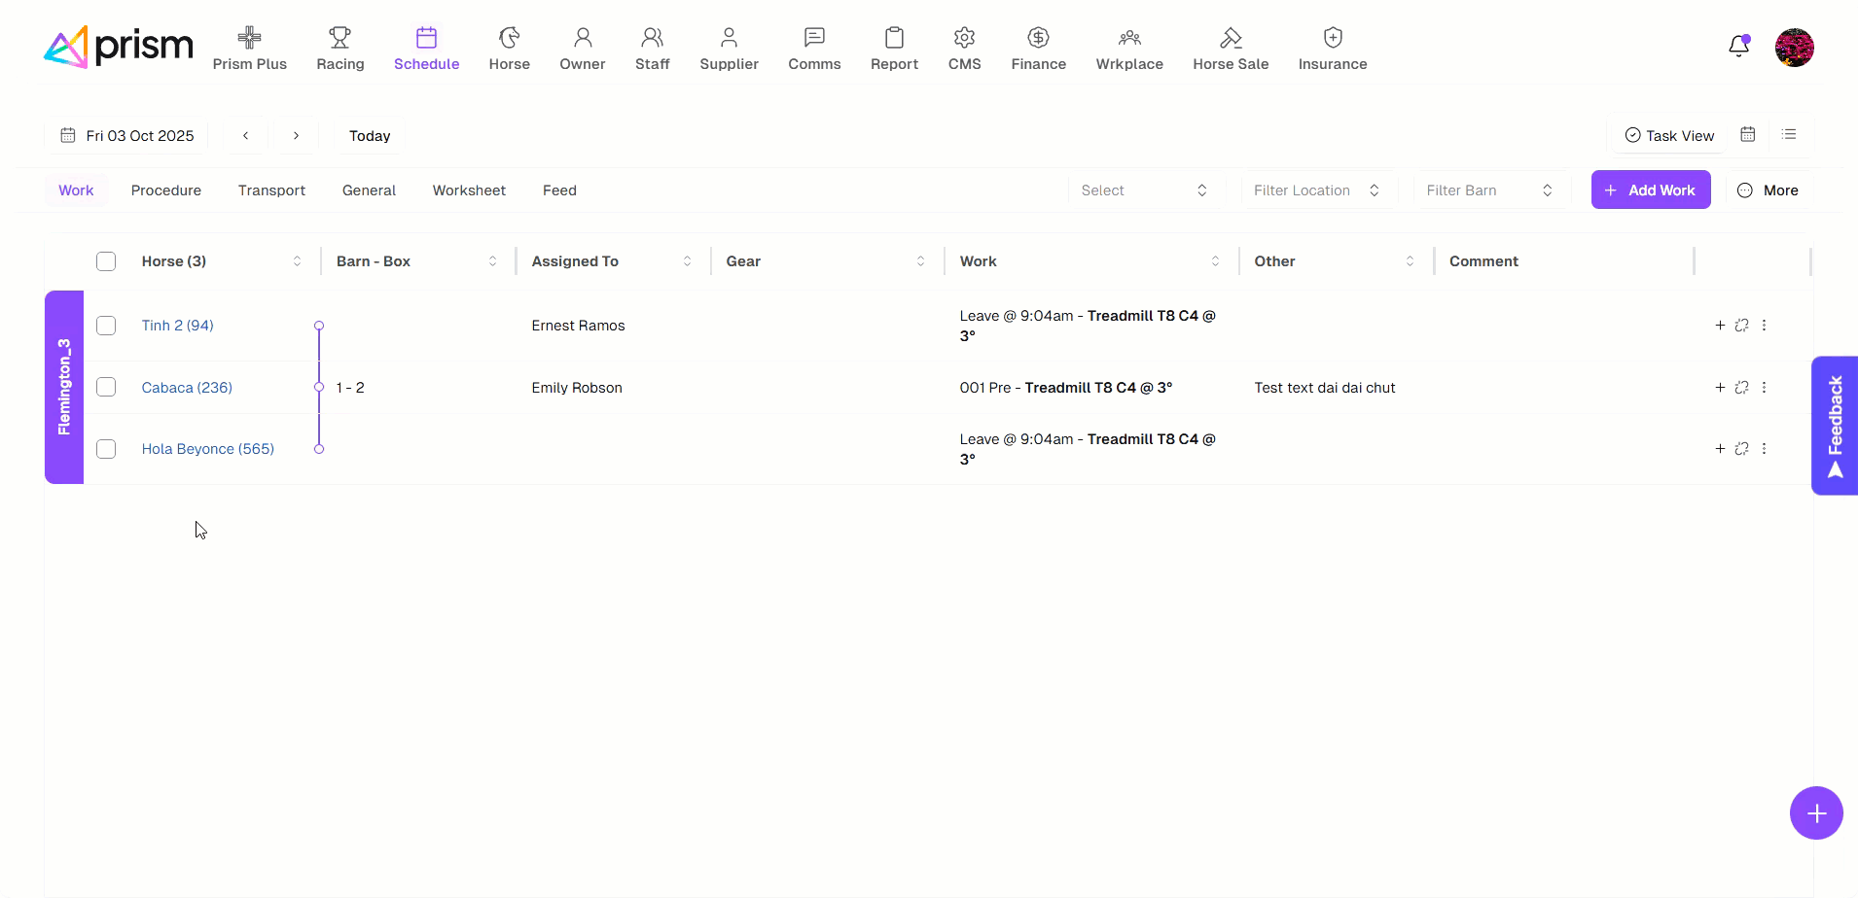Tick the checkbox for Tinh 2 (94)
The width and height of the screenshot is (1858, 898).
pyautogui.click(x=106, y=326)
